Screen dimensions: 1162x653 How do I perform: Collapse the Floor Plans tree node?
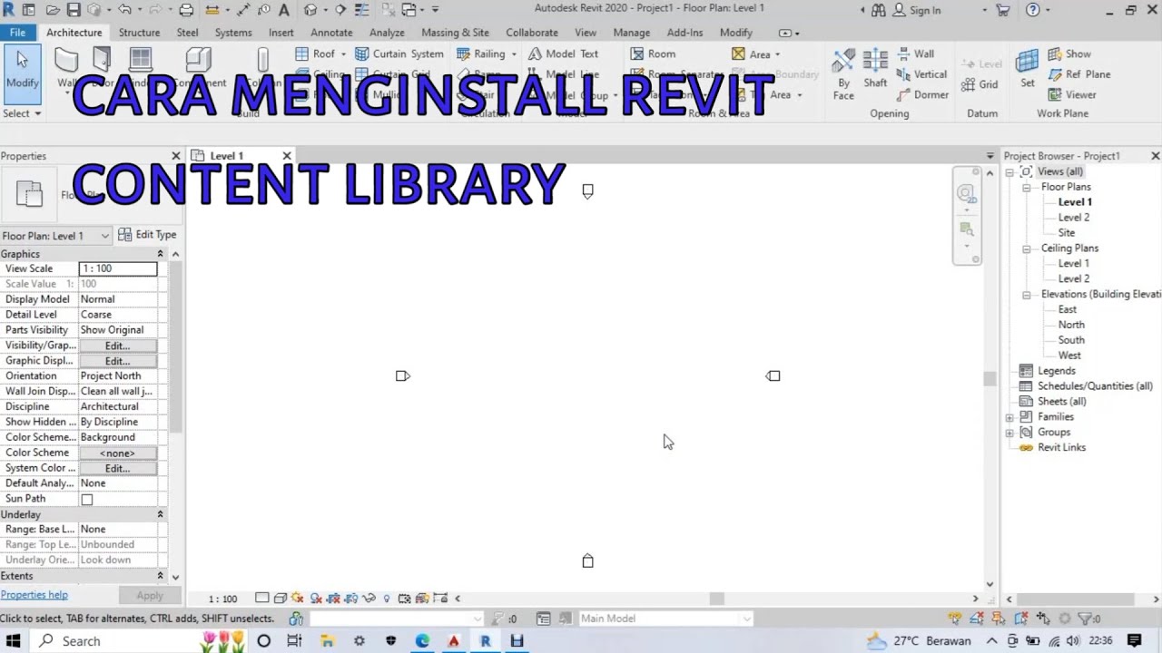(x=1027, y=187)
